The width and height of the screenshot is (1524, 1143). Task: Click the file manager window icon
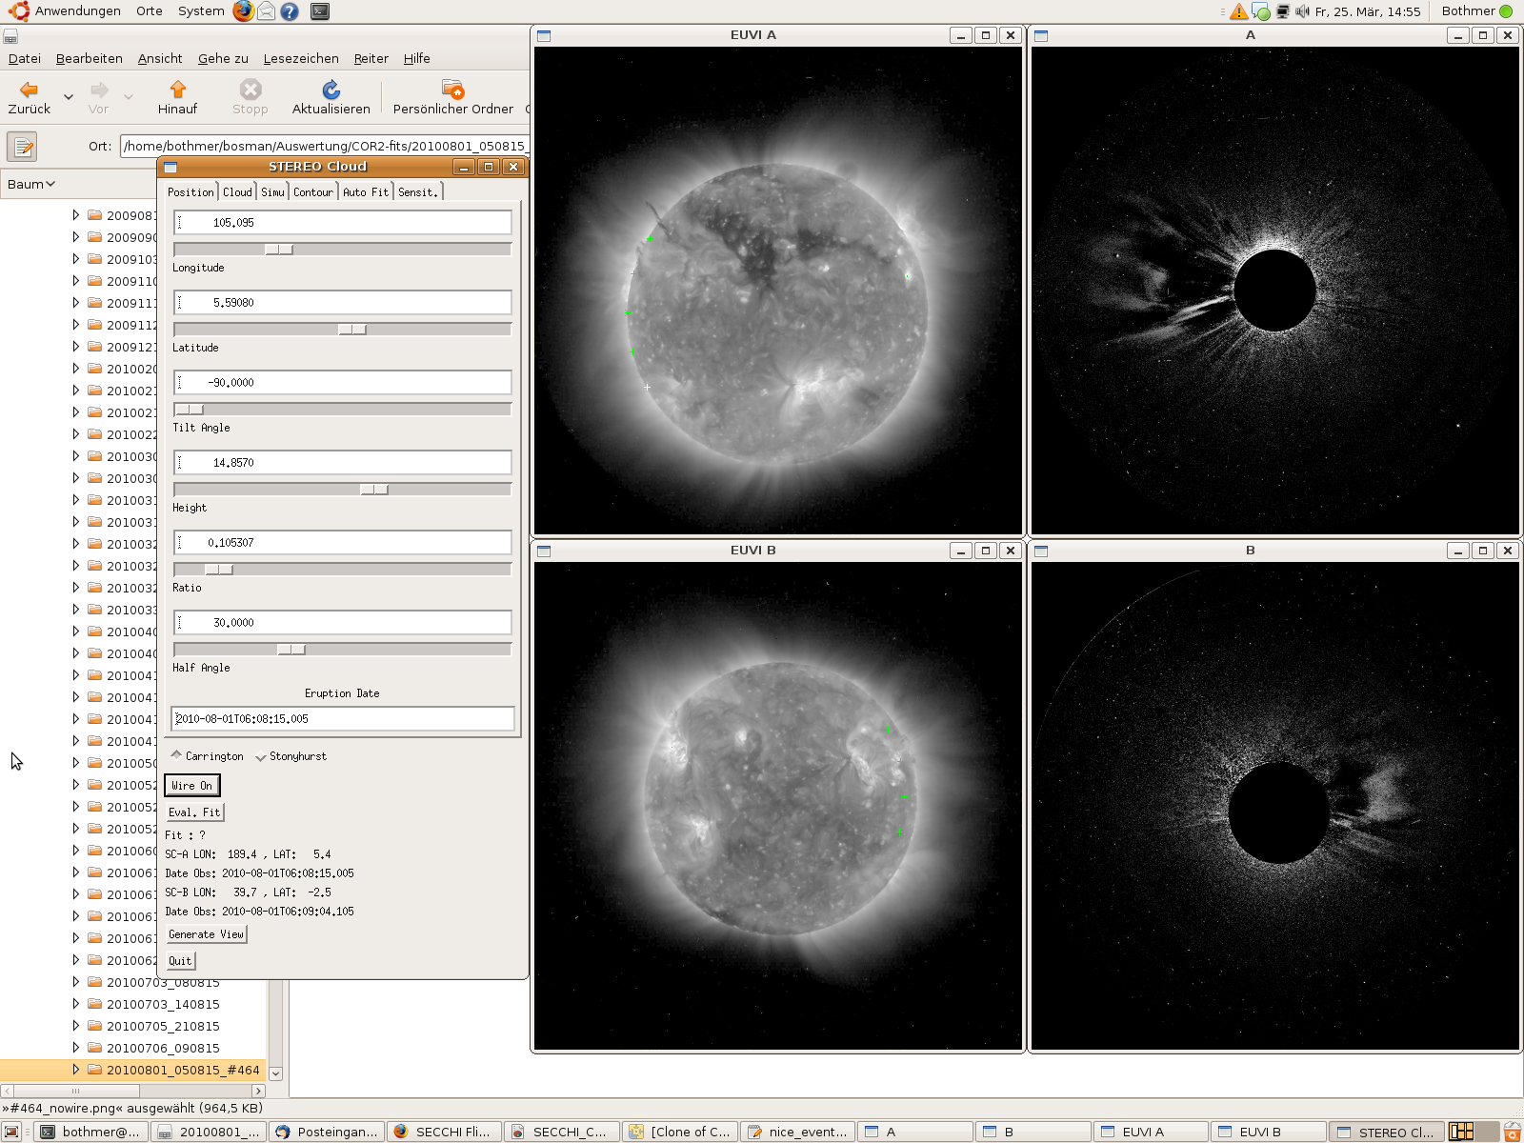pos(10,37)
